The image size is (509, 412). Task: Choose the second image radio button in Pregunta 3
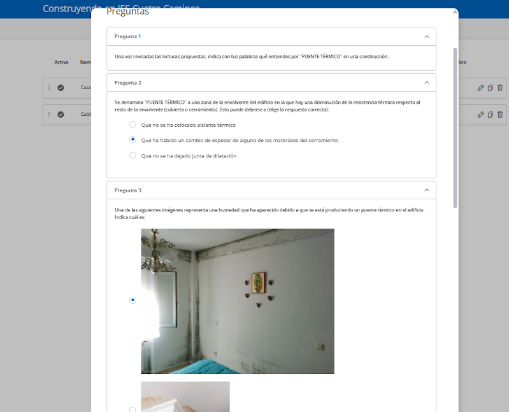click(x=133, y=409)
